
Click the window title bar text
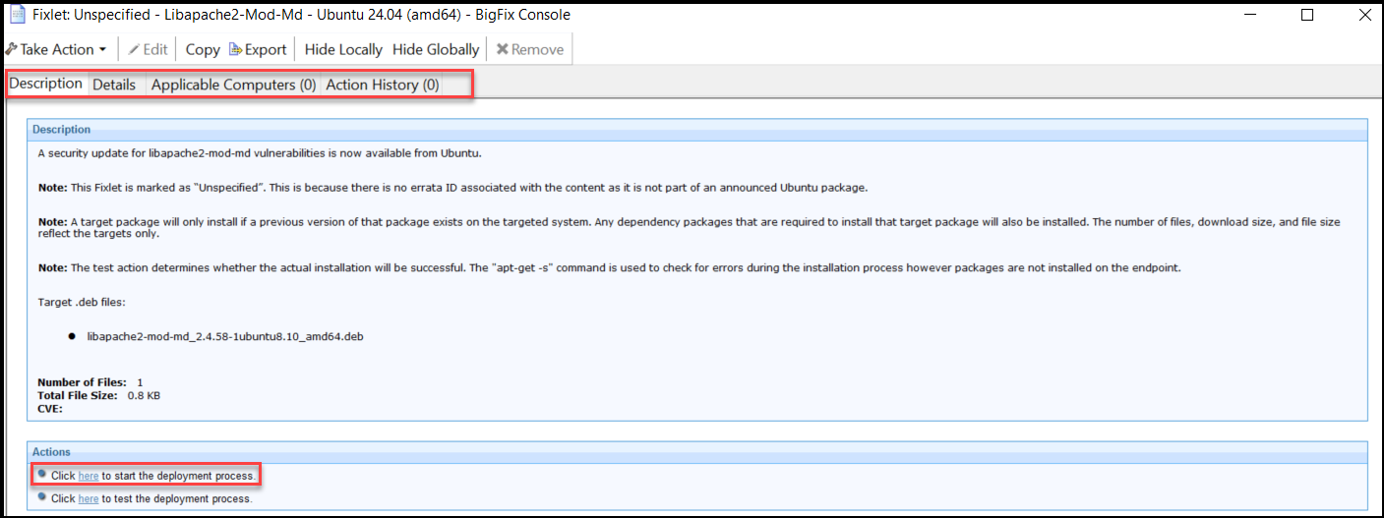(301, 15)
